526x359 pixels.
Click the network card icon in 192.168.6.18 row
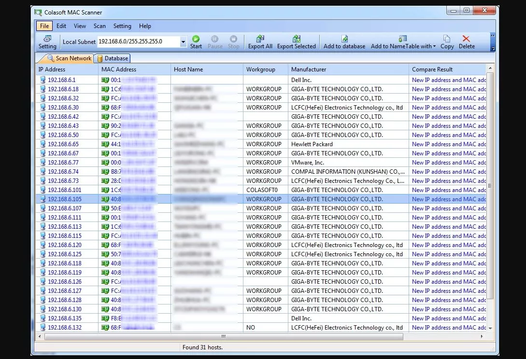coord(105,89)
